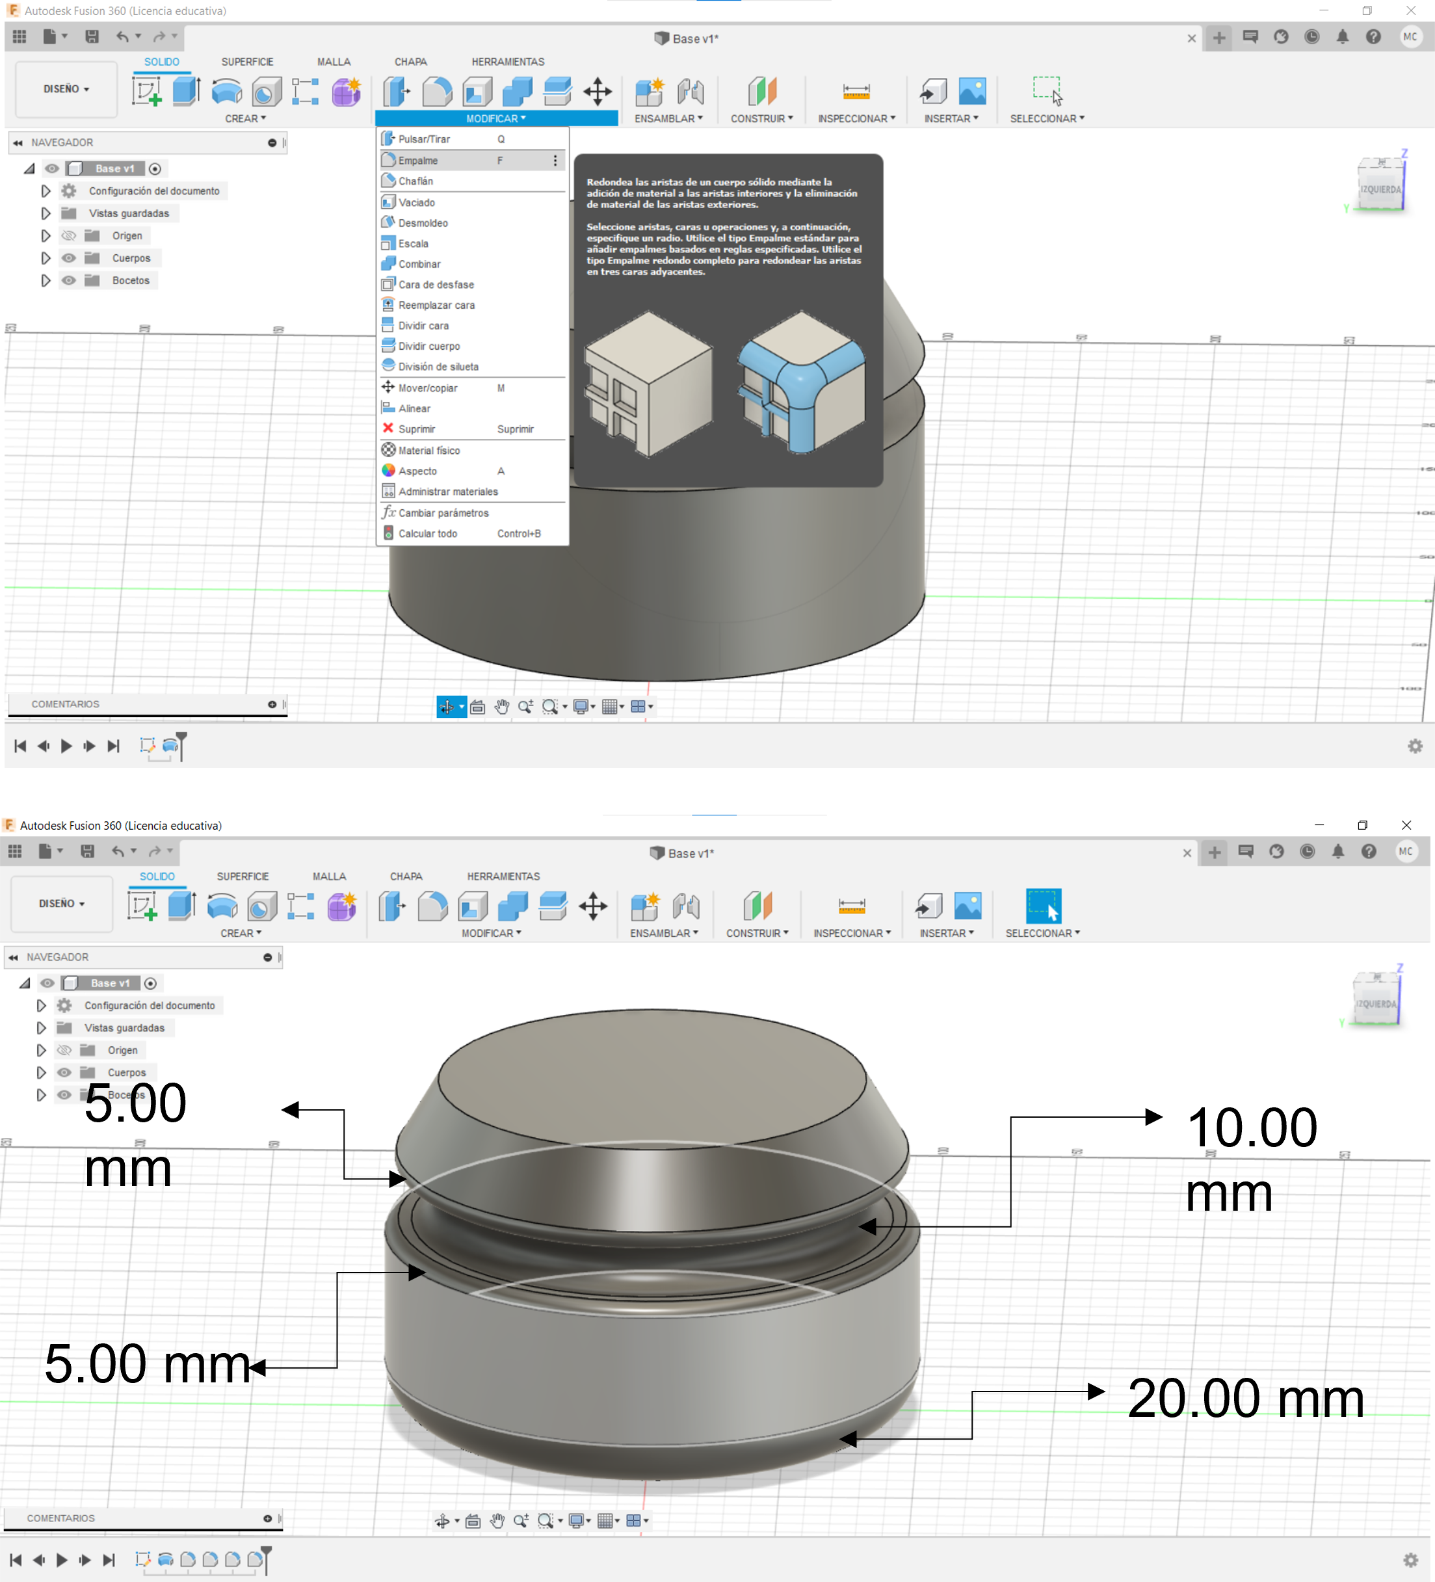The height and width of the screenshot is (1582, 1435).
Task: Open notifications bell in lower window
Action: 1337,851
